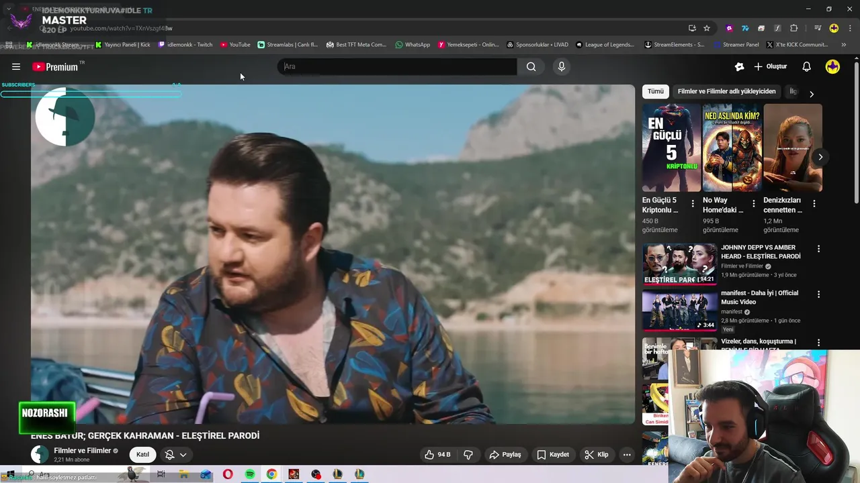The height and width of the screenshot is (483, 860).
Task: Bookmark this page with star icon
Action: point(707,28)
